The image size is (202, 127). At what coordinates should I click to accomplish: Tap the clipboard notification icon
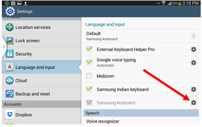(x=13, y=3)
